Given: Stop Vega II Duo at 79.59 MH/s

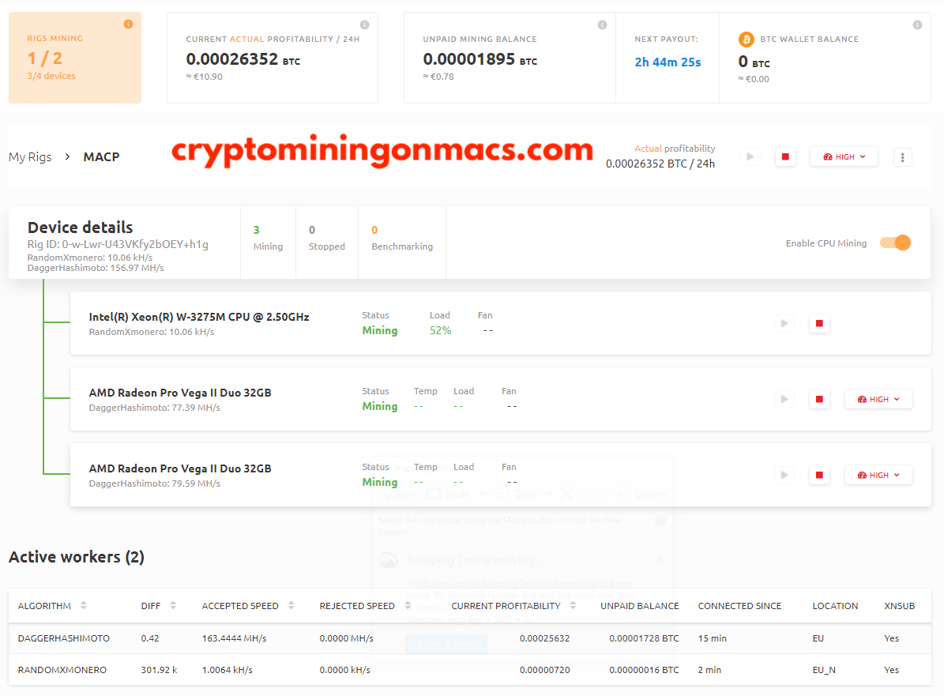Looking at the screenshot, I should click(818, 475).
